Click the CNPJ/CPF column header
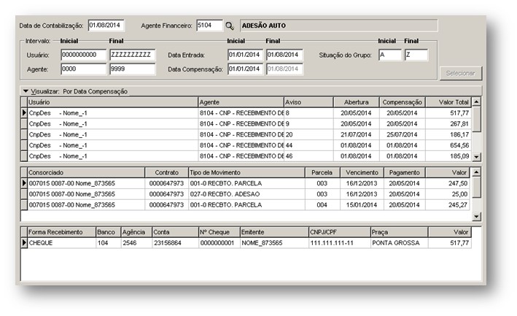 pos(340,232)
